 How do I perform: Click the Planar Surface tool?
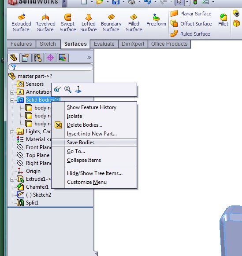pyautogui.click(x=191, y=14)
